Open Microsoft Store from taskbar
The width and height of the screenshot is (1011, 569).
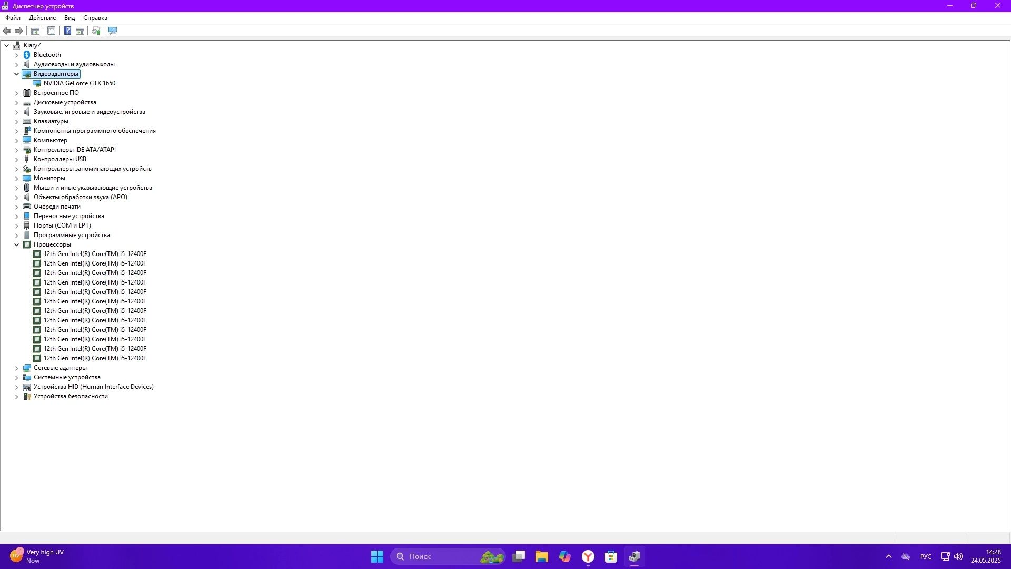[611, 556]
